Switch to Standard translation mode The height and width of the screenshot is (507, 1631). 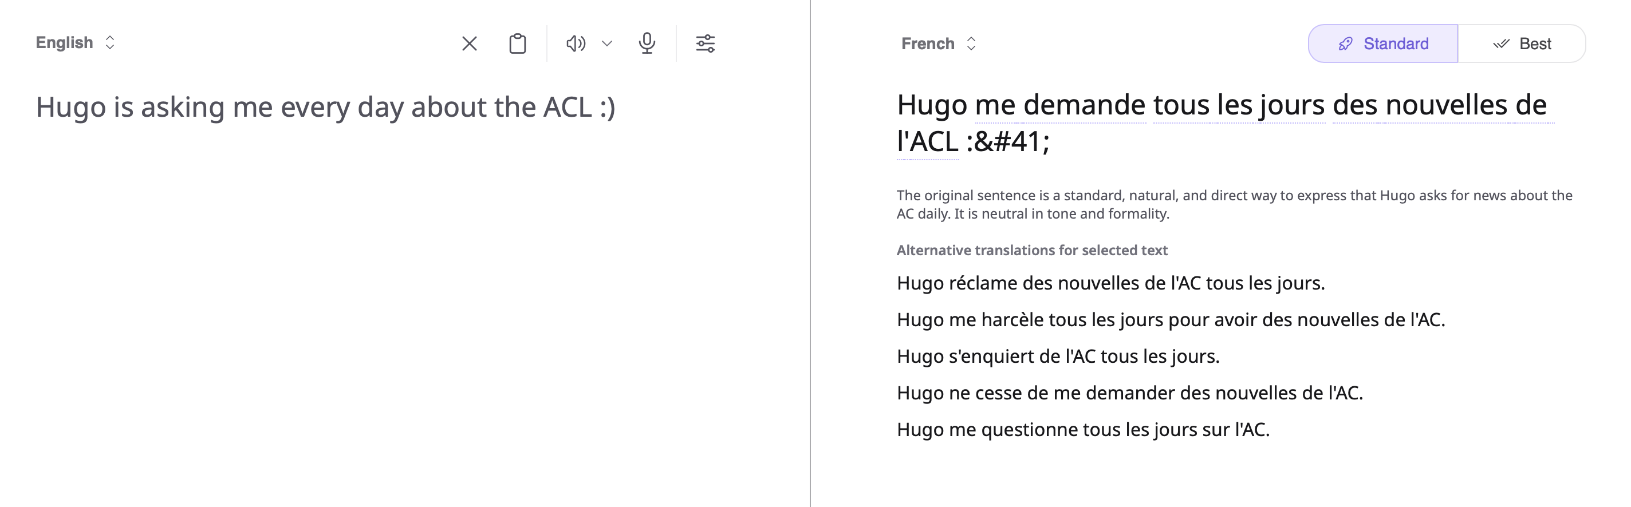(1383, 43)
